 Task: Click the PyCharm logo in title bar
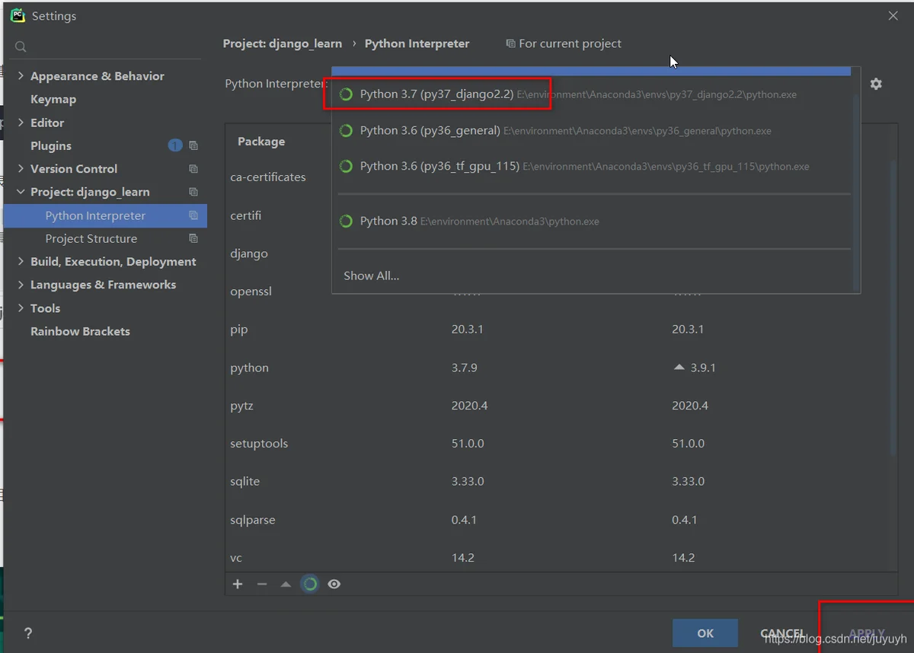18,15
